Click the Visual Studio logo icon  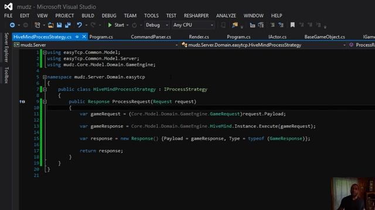click(x=8, y=6)
